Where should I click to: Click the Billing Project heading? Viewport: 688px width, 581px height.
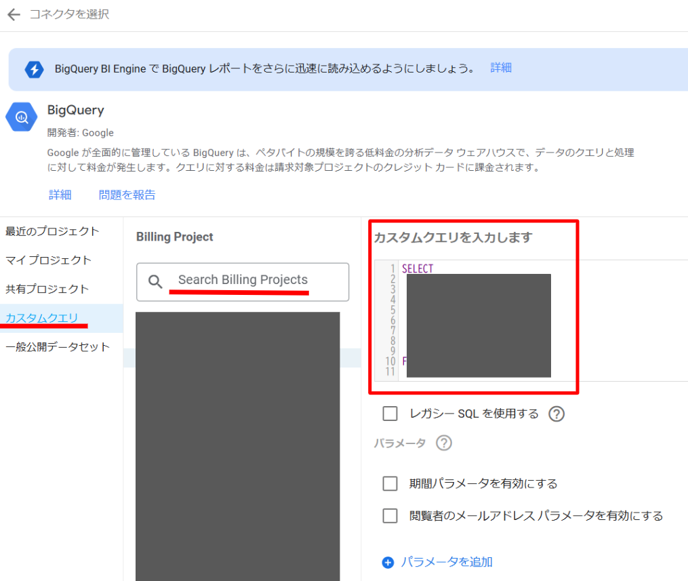click(x=175, y=237)
